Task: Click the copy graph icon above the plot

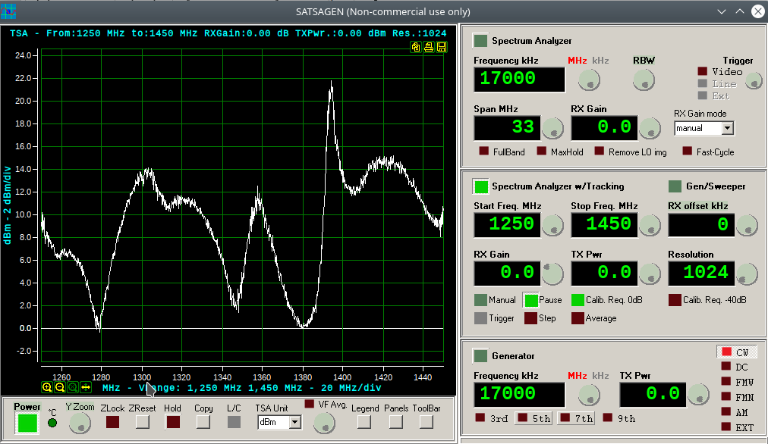Action: (416, 47)
